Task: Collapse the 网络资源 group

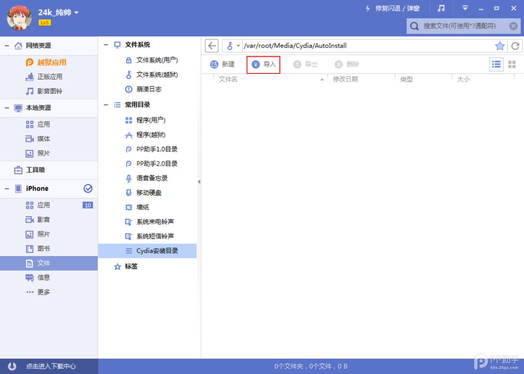Action: click(x=7, y=46)
